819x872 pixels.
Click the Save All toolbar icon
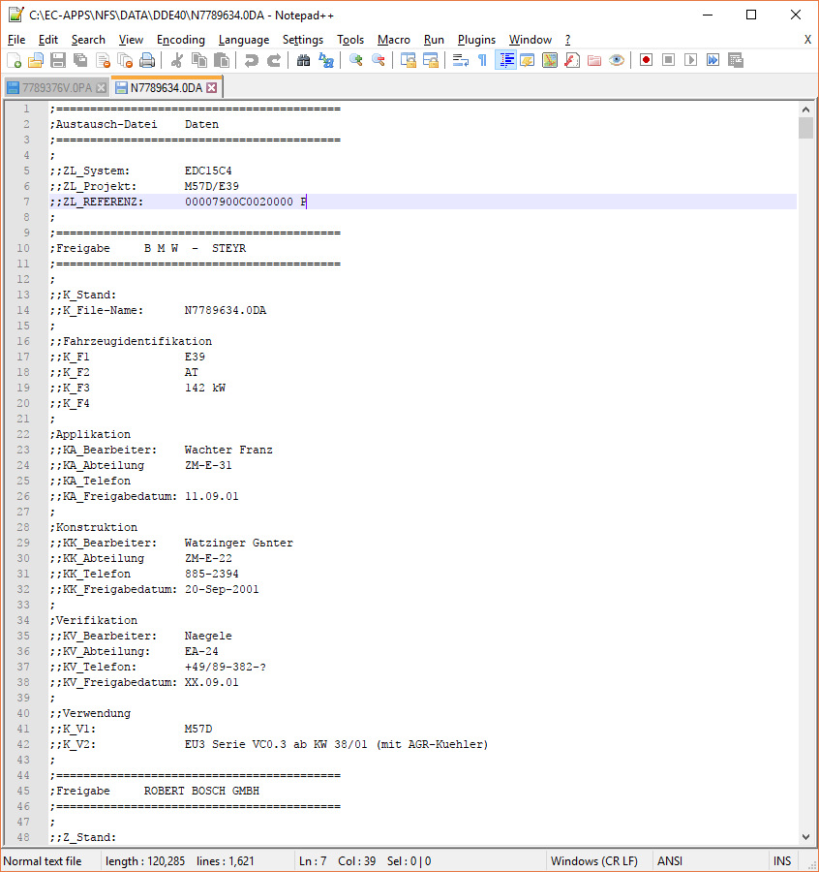click(x=80, y=60)
